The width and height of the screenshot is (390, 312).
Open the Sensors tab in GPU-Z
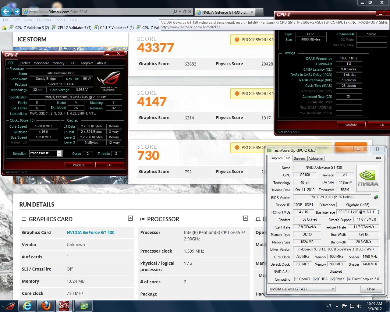pyautogui.click(x=300, y=159)
